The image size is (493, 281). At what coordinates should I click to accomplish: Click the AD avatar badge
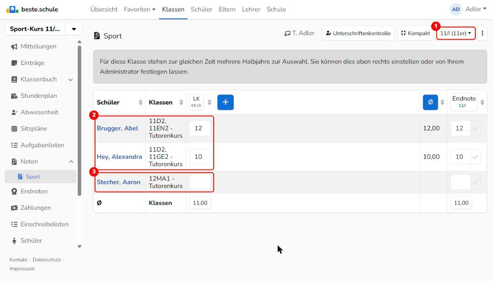[456, 9]
